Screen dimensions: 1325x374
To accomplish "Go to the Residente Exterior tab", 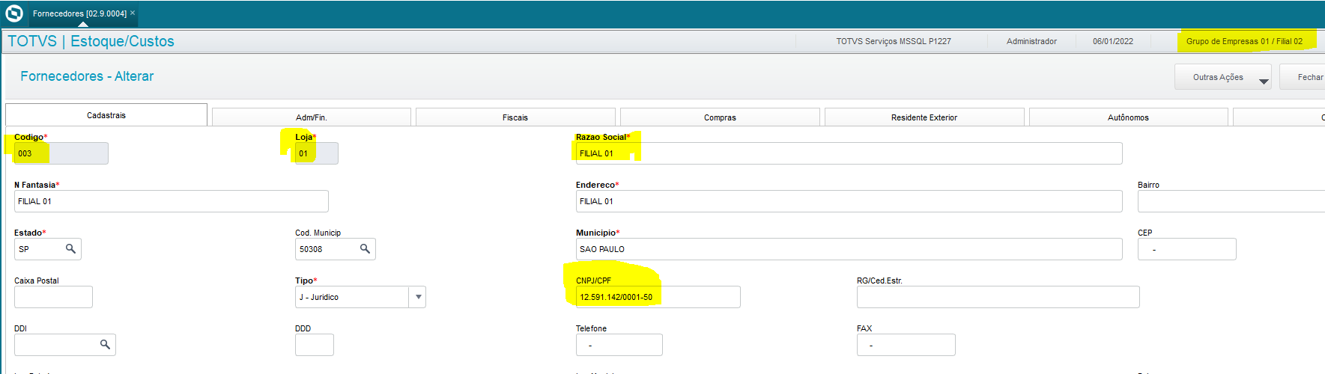I will (924, 117).
